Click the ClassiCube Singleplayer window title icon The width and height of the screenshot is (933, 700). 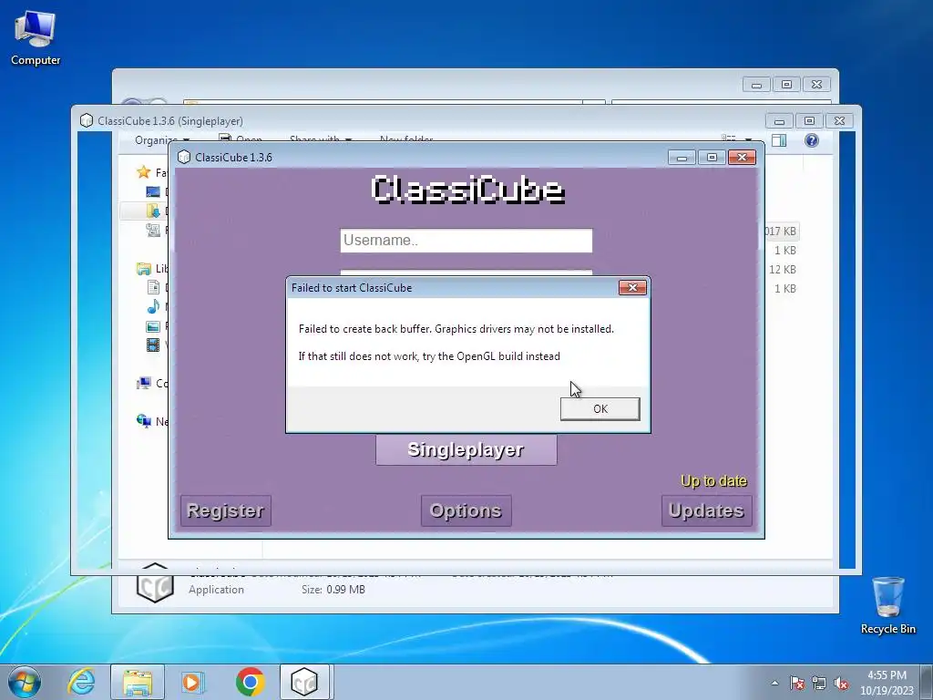tap(87, 121)
